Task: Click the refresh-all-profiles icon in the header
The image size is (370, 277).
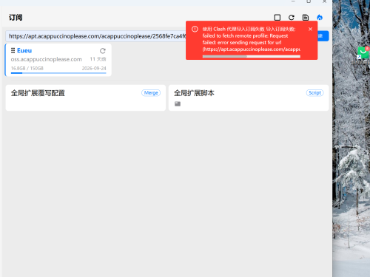Action: [x=292, y=18]
